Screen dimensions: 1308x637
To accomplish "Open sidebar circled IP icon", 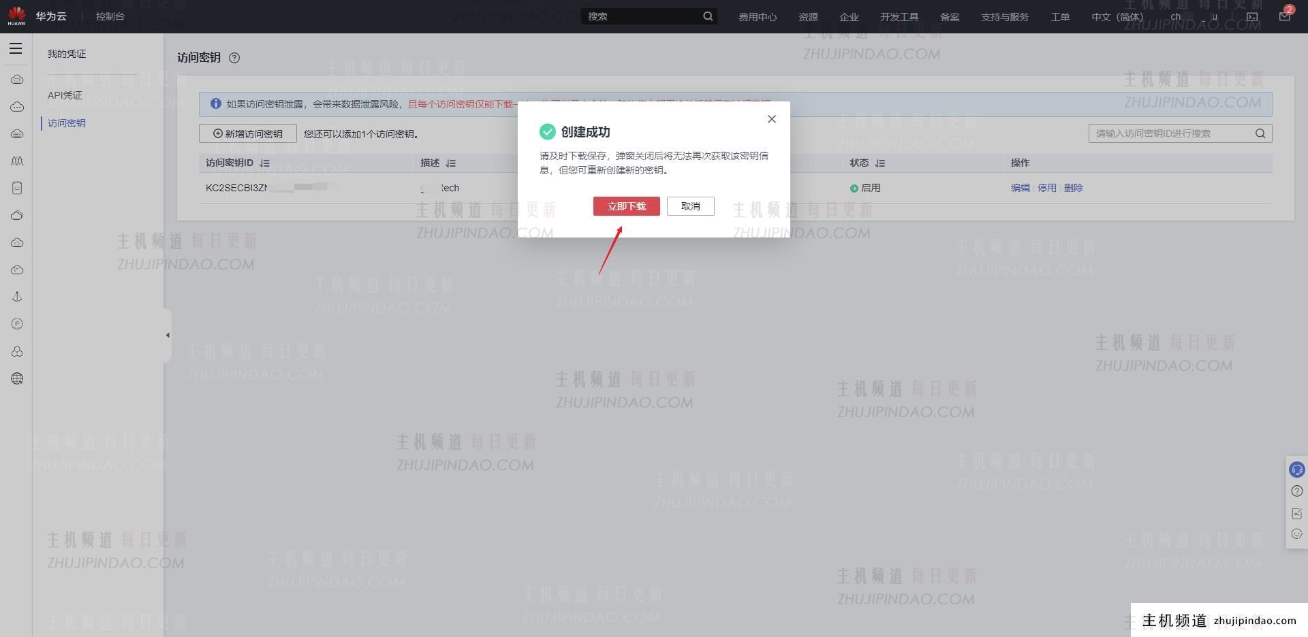I will point(17,324).
